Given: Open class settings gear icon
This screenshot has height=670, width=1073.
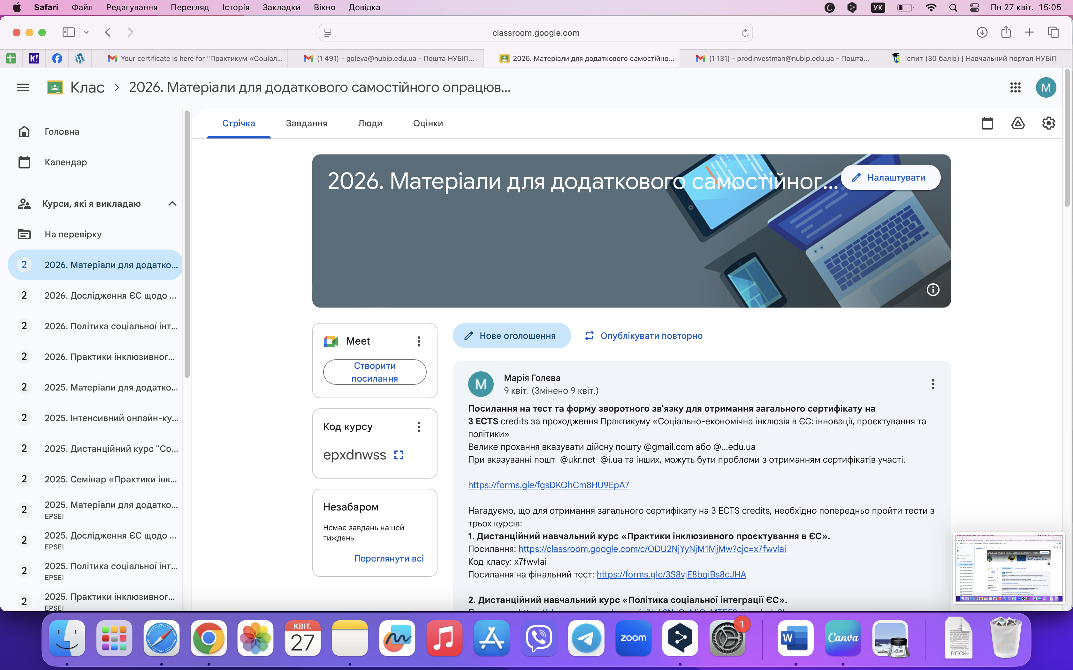Looking at the screenshot, I should pos(1048,123).
